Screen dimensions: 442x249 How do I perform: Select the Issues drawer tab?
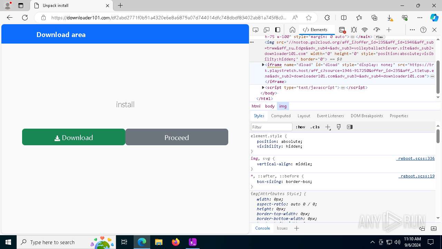(x=282, y=228)
